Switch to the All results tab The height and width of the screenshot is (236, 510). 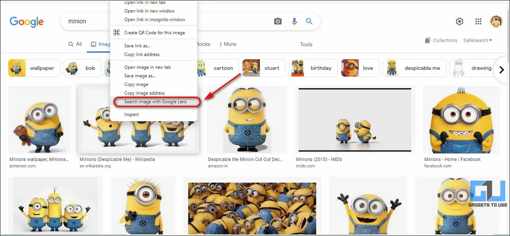75,44
